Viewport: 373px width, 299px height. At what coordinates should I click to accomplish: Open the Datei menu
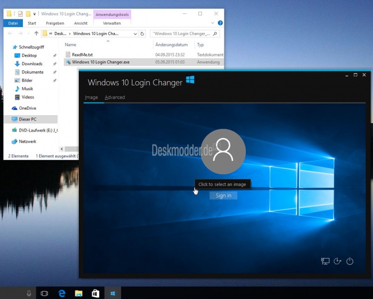click(13, 23)
